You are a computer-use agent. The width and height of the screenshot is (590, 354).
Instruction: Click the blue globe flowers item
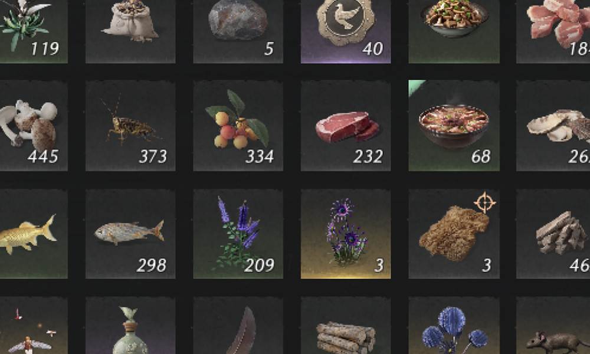[454, 326]
